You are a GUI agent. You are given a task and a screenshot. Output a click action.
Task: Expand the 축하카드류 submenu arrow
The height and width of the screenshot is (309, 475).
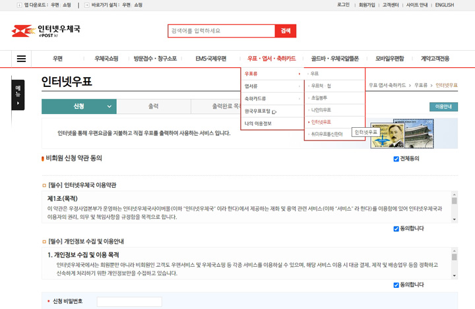click(x=300, y=99)
